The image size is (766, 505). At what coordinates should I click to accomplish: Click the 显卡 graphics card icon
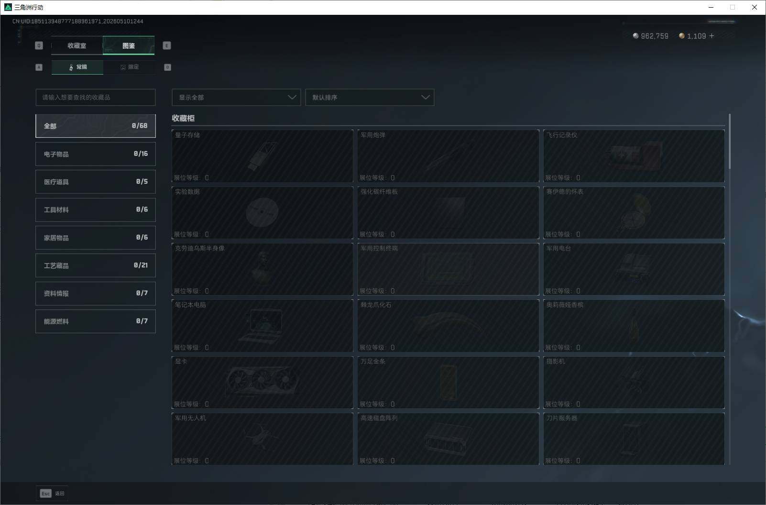tap(262, 382)
